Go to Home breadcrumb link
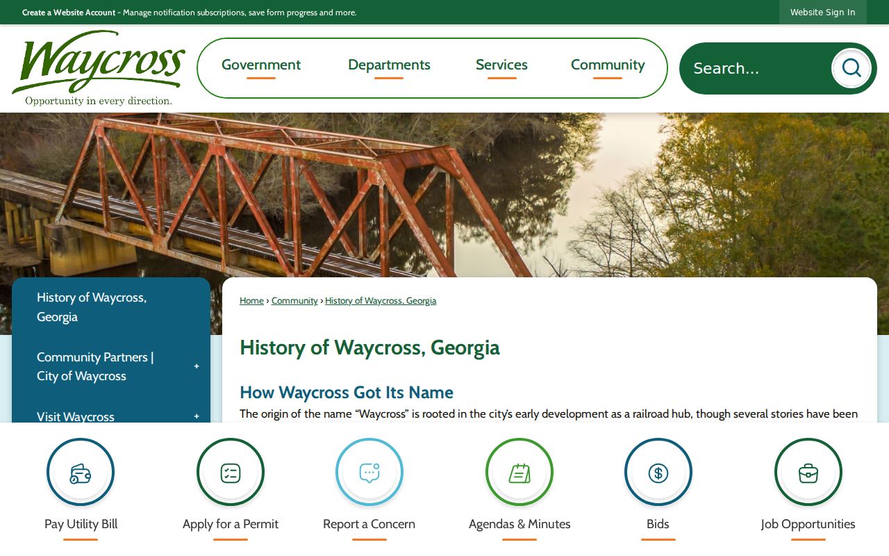Image resolution: width=889 pixels, height=556 pixels. coord(251,300)
